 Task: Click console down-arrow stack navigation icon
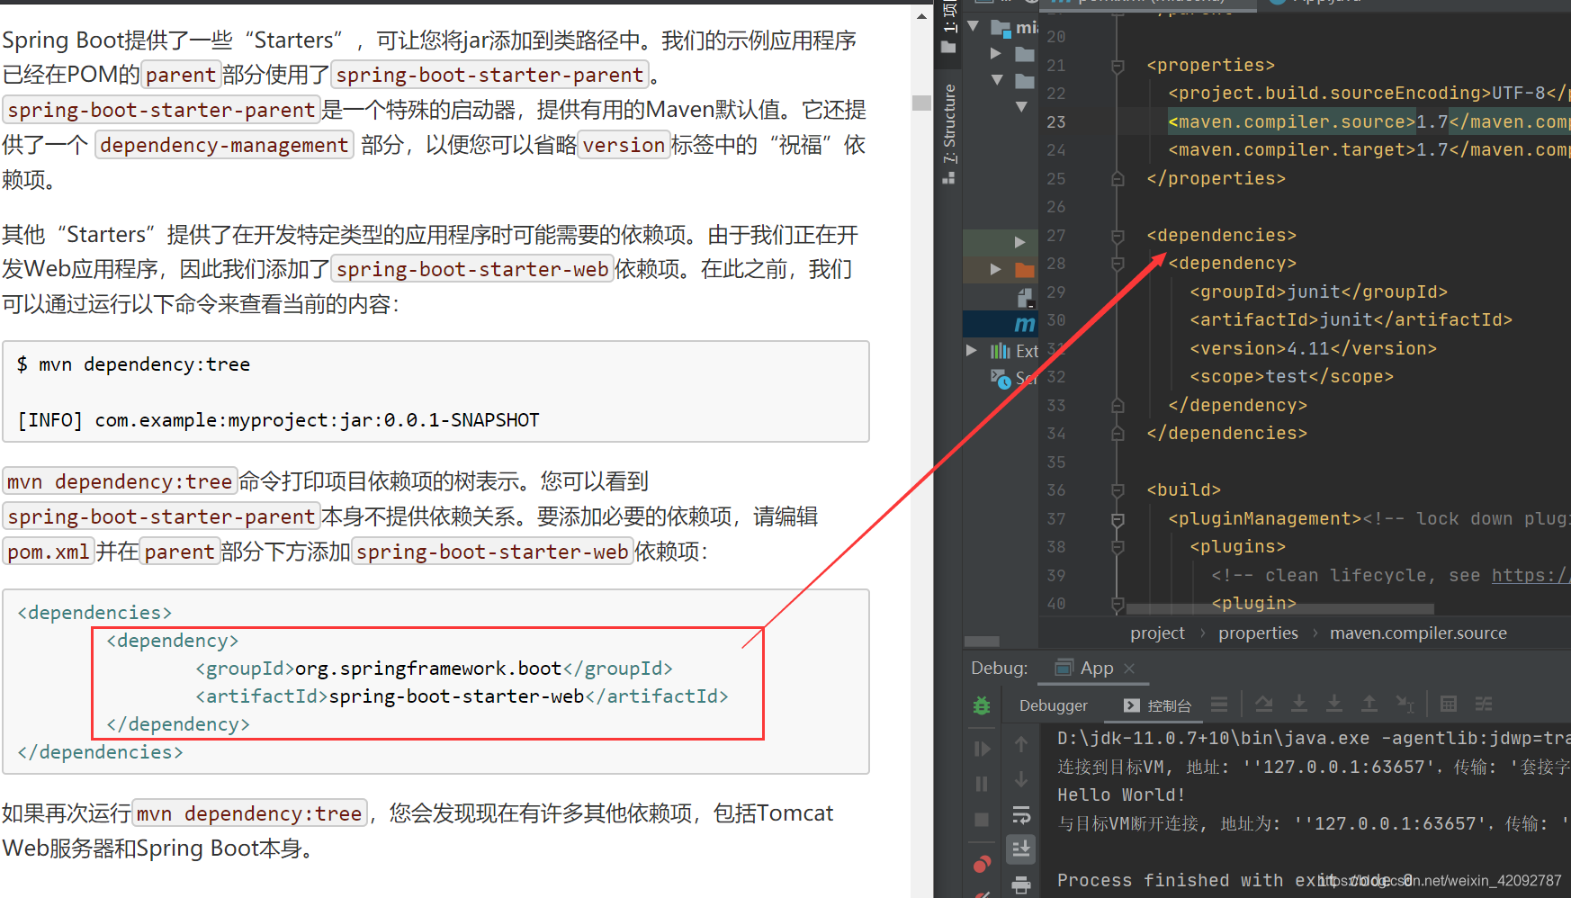1021,779
